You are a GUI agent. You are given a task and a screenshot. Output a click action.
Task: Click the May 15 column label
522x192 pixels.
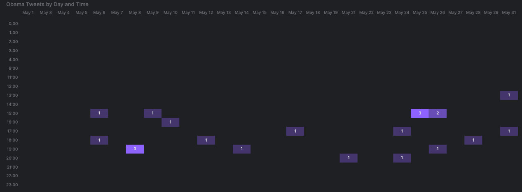(260, 13)
